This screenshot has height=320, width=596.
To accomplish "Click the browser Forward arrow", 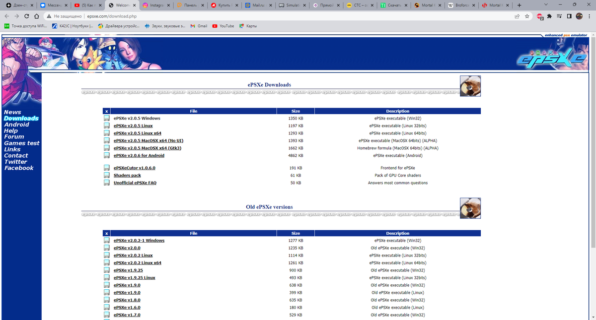I will coord(17,16).
